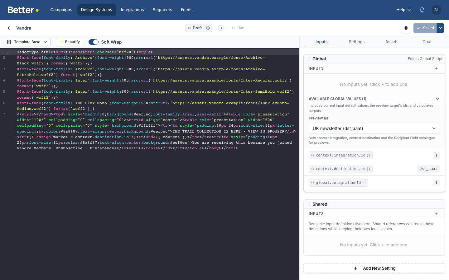Image resolution: width=449 pixels, height=280 pixels.
Task: Go to Integrations page
Action: click(132, 10)
